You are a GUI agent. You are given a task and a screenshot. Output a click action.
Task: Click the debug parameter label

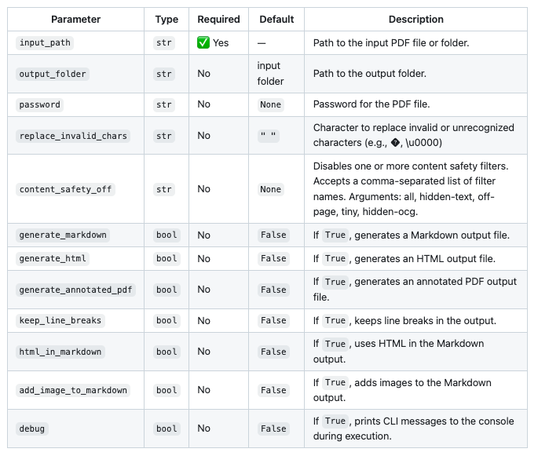pyautogui.click(x=31, y=429)
